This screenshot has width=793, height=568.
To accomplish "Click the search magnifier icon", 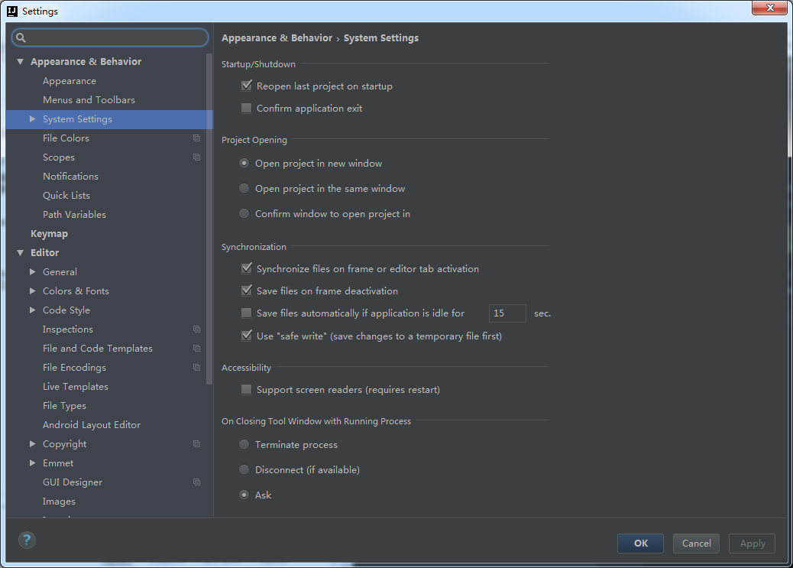I will 21,37.
